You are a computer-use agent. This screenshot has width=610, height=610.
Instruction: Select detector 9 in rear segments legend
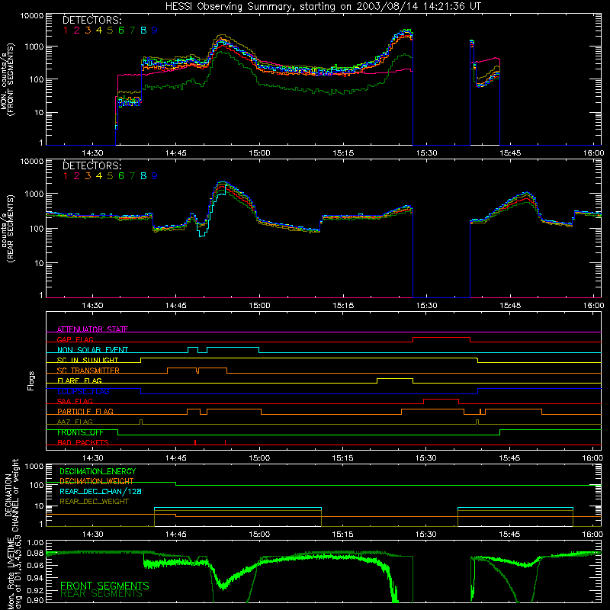coord(155,176)
